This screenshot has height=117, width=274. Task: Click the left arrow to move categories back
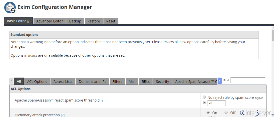click(11, 81)
